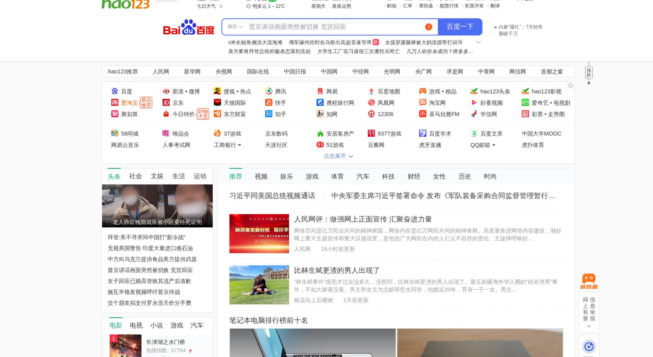The height and width of the screenshot is (357, 653).
Task: Select the 小说 ranking tab
Action: [156, 325]
